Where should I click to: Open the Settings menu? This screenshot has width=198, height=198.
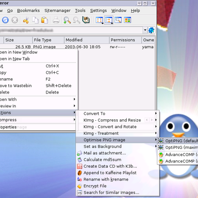pos(99,10)
